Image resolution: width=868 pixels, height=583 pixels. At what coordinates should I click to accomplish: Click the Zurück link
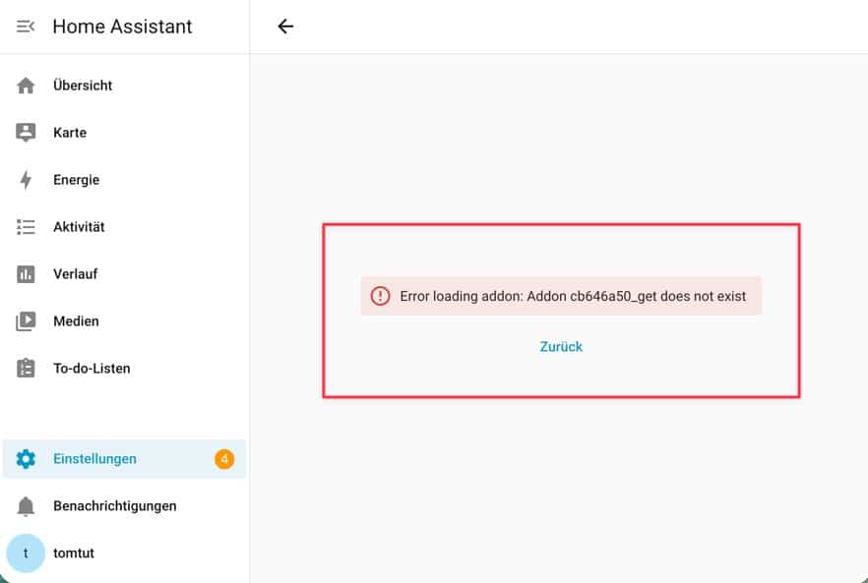coord(561,346)
